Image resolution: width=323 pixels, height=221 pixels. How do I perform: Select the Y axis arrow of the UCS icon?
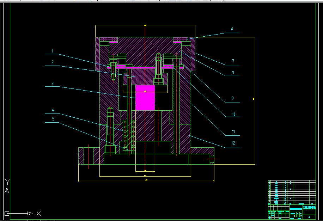click(7, 191)
